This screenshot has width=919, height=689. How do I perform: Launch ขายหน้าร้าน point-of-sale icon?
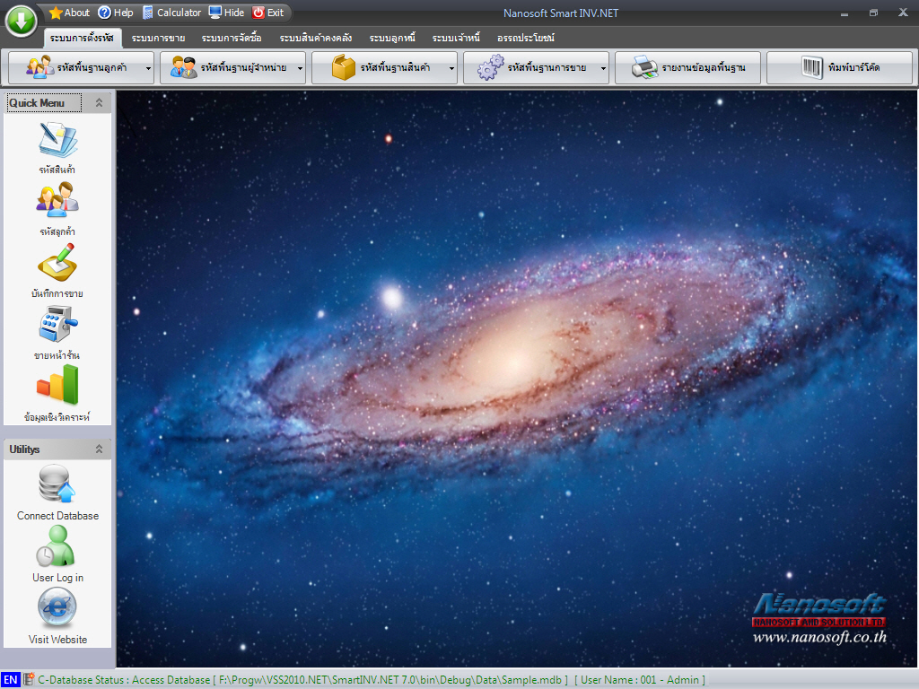[x=57, y=325]
